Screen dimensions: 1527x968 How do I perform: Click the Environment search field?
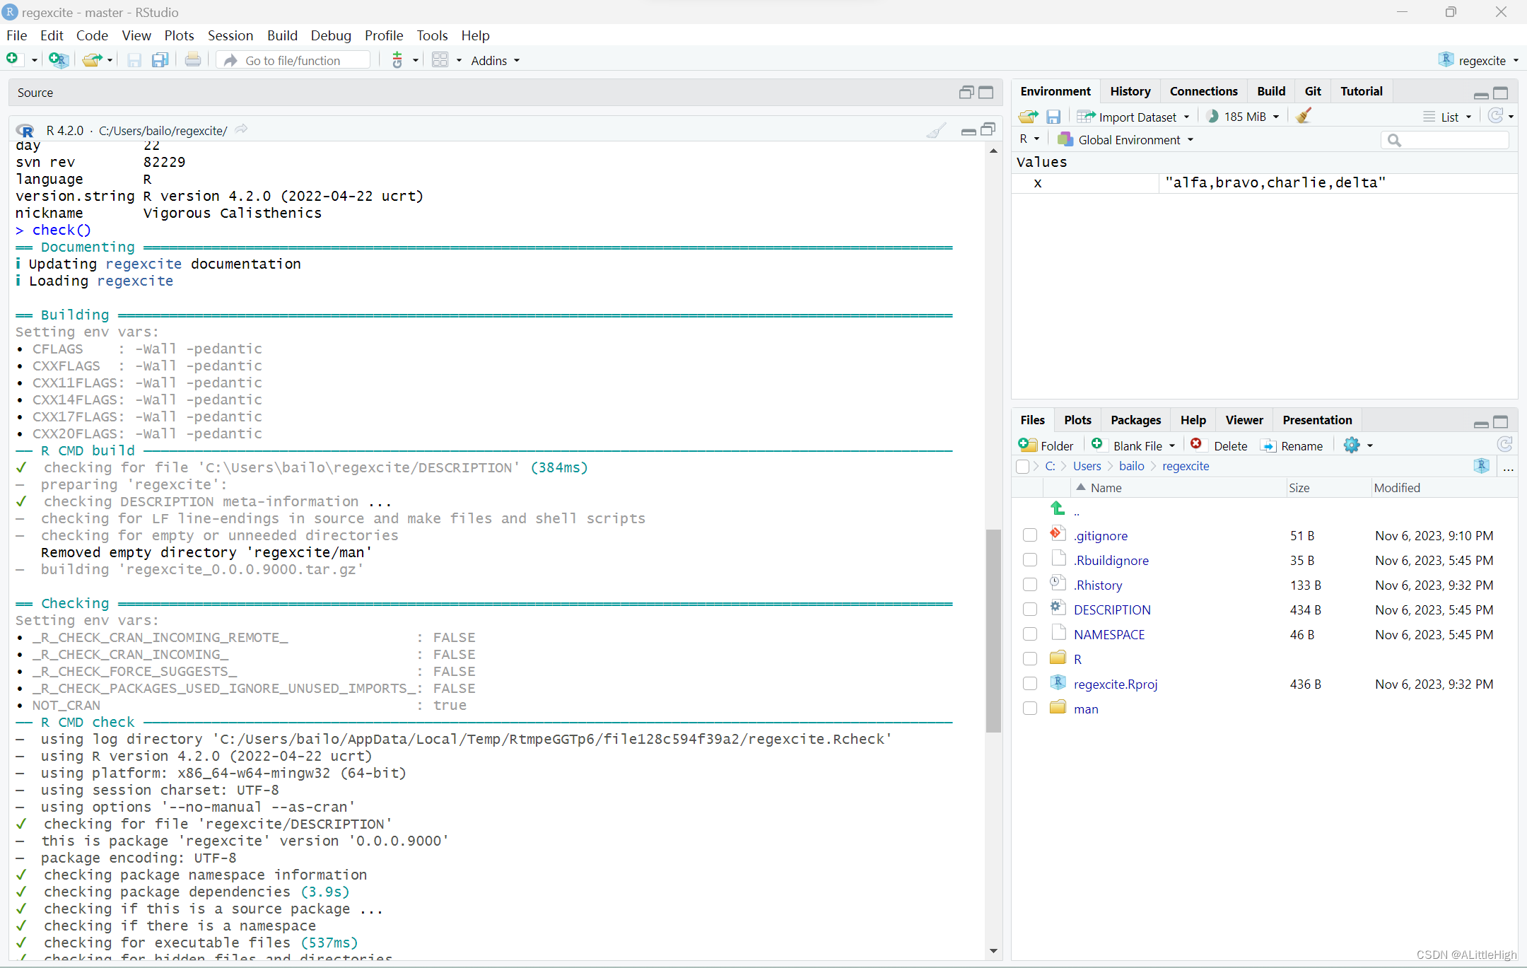tap(1446, 140)
